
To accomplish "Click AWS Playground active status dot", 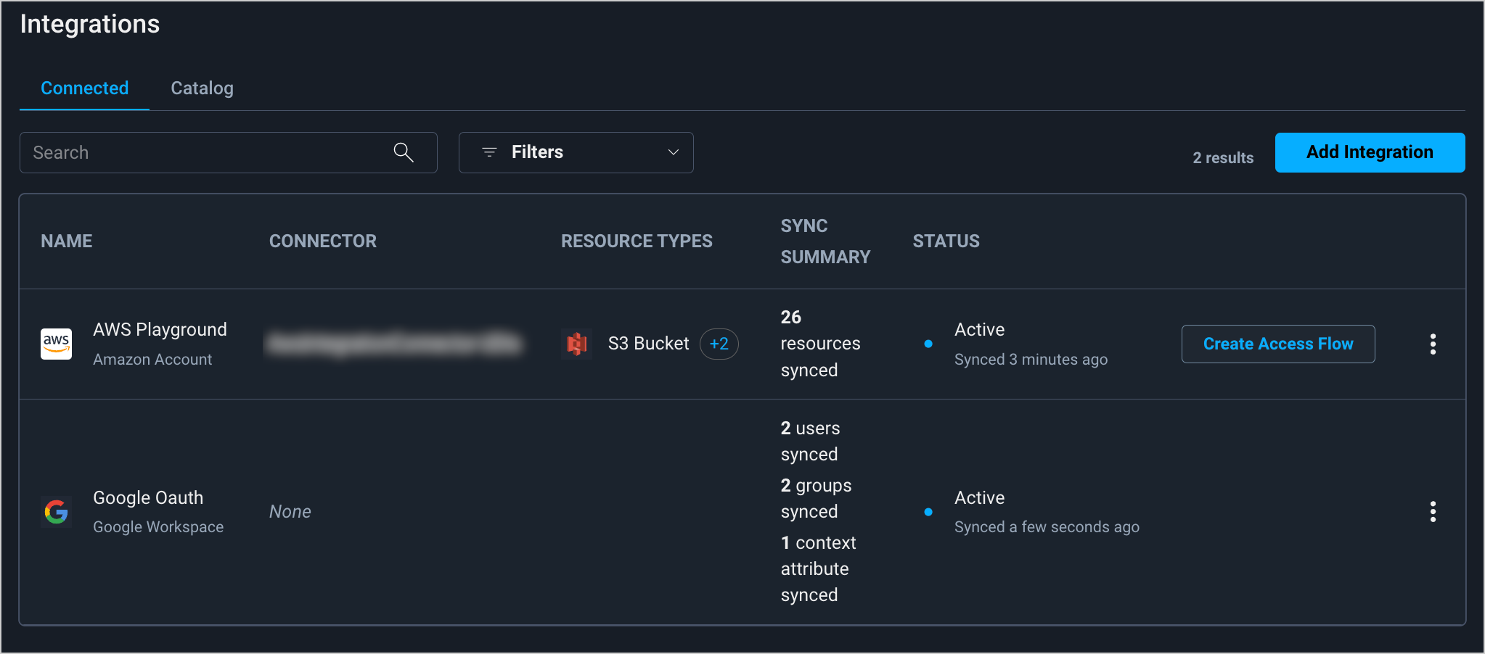I will pos(928,344).
